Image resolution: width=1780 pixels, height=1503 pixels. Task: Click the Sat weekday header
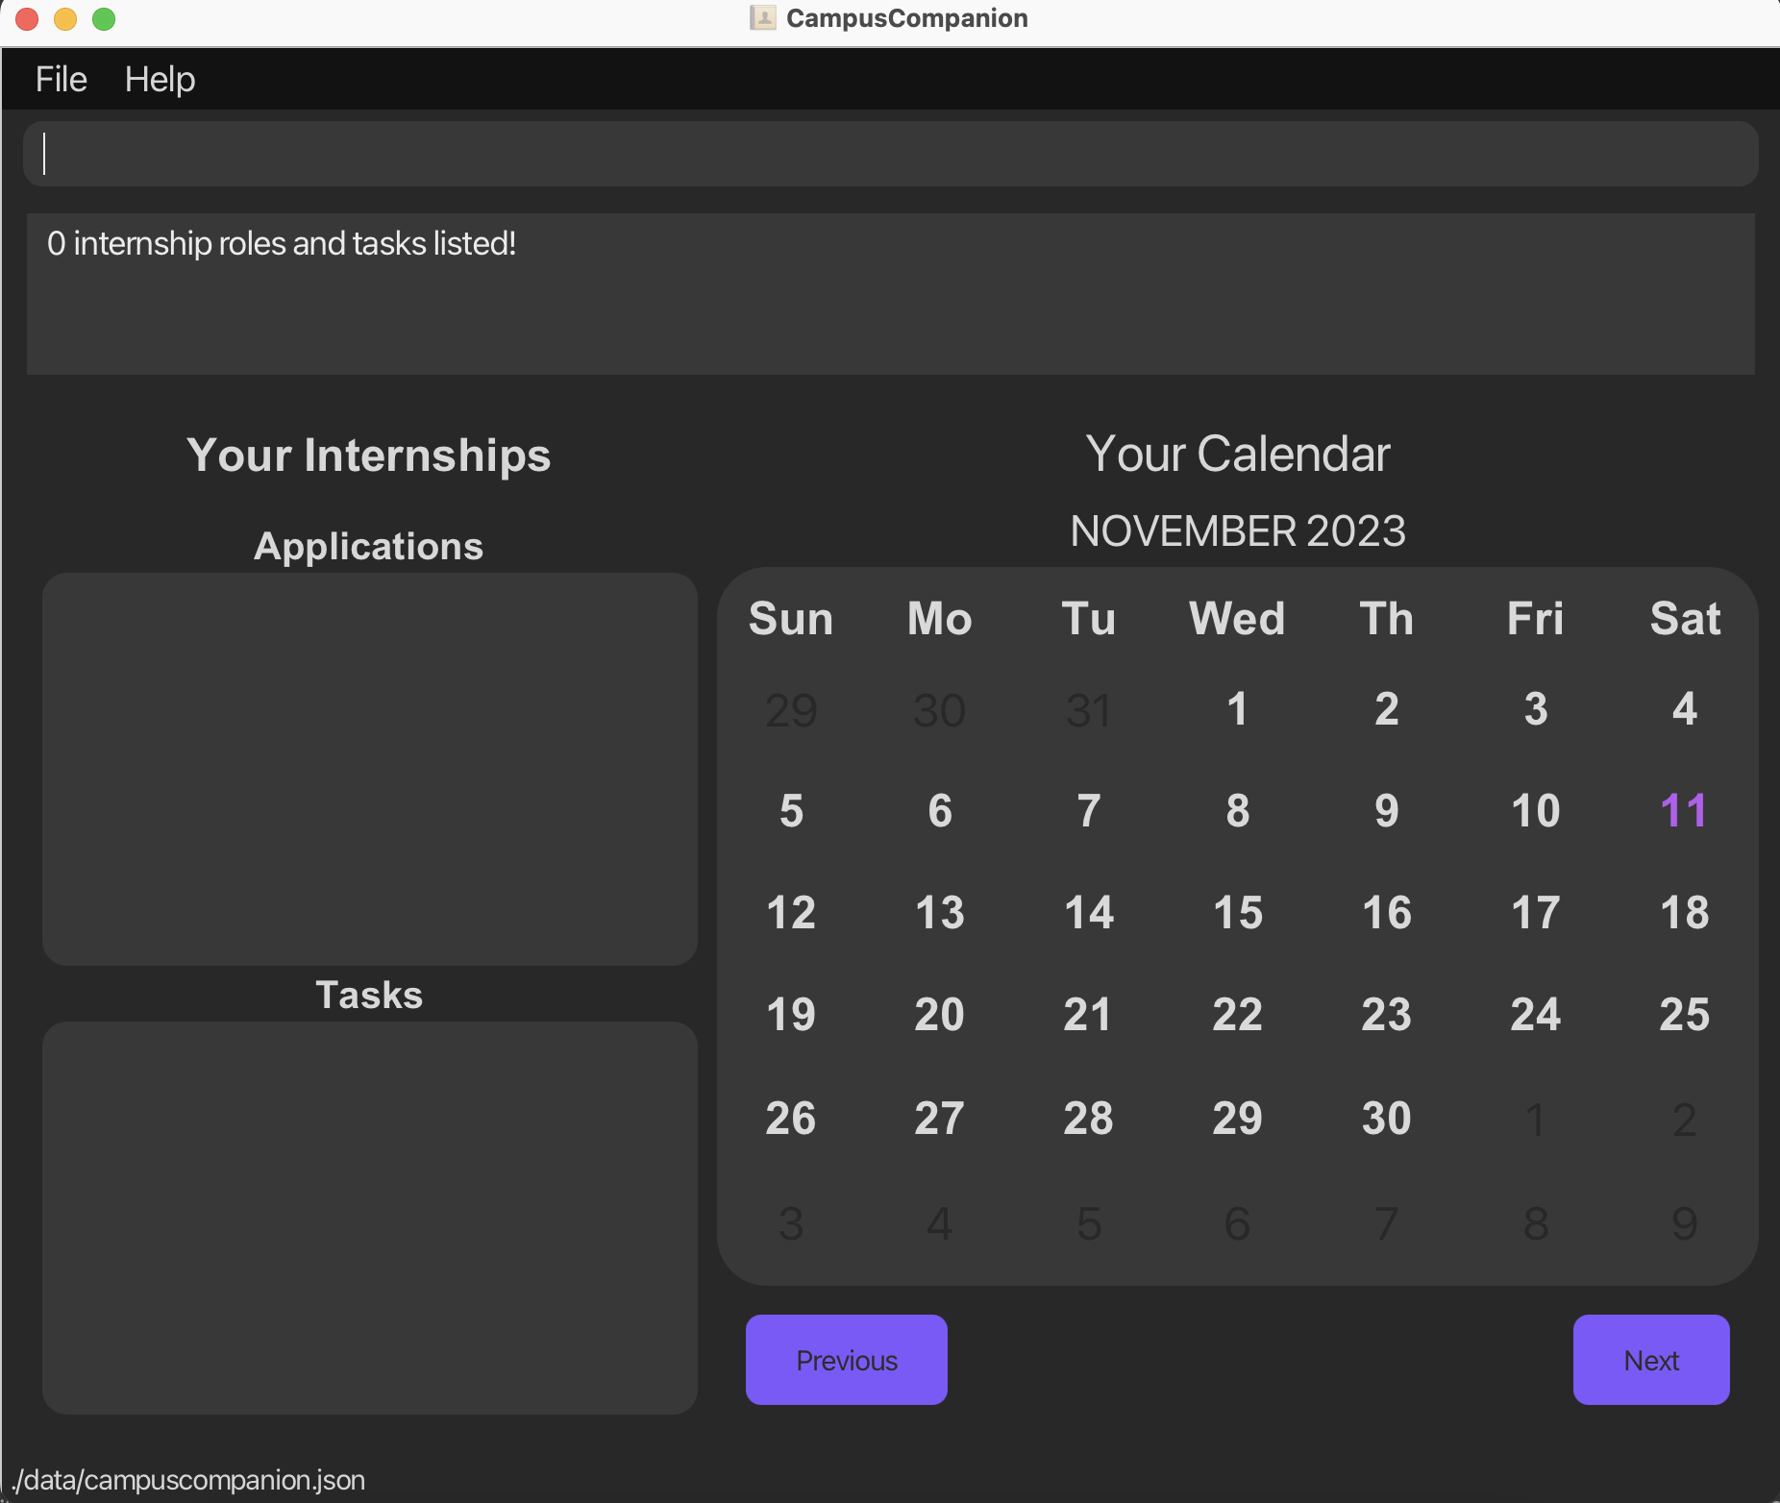coord(1684,619)
